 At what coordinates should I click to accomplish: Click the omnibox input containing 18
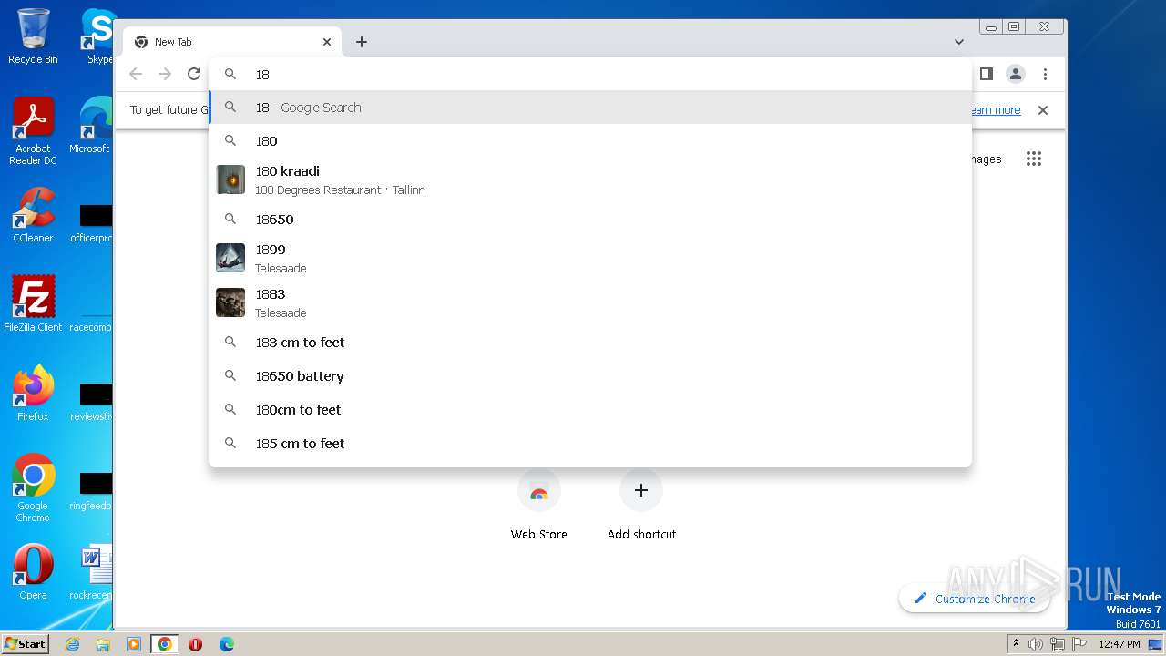(x=590, y=75)
